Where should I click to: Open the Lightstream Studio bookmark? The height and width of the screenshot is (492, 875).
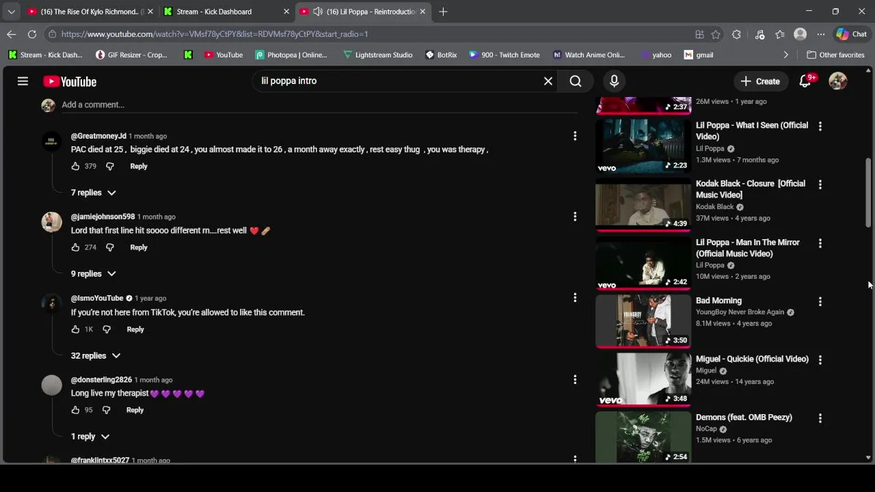tap(377, 55)
